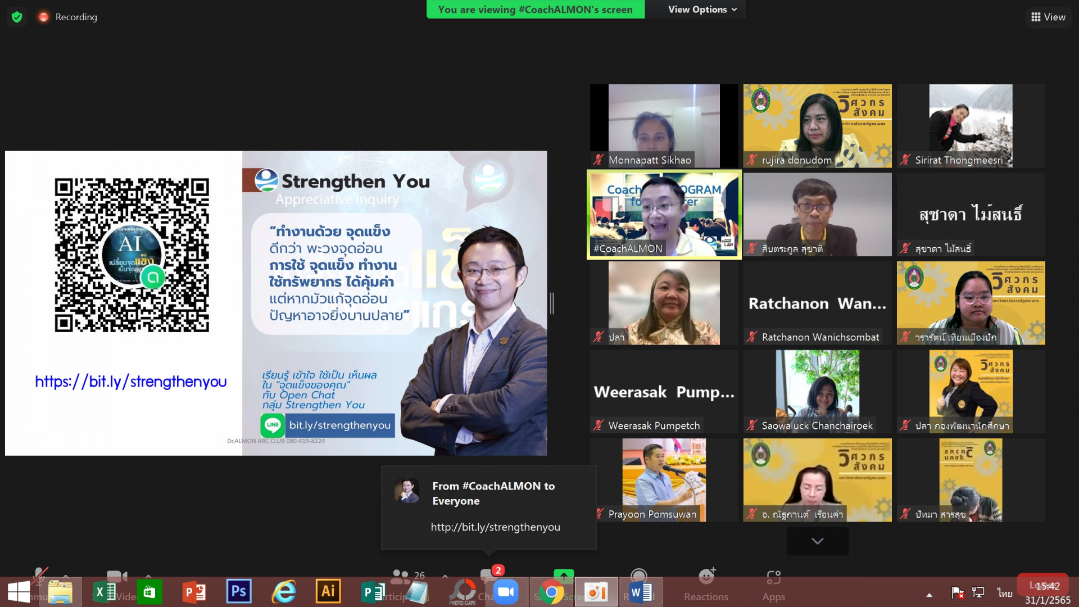This screenshot has height=607, width=1079.
Task: Show the next page of video thumbnails
Action: (817, 541)
